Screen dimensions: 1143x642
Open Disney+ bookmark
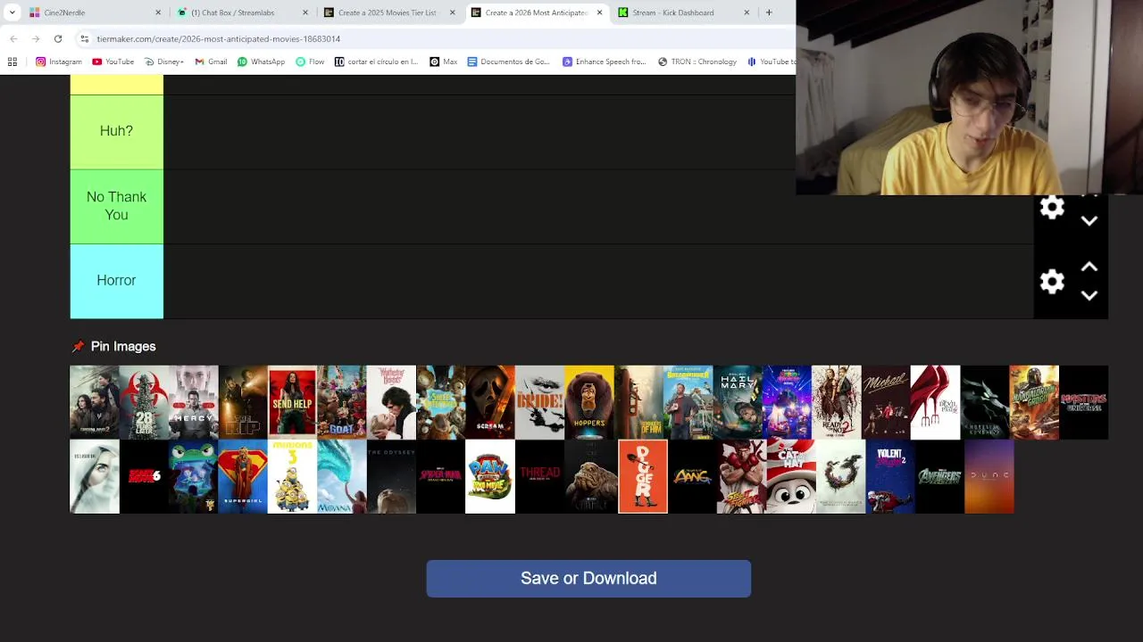click(164, 62)
